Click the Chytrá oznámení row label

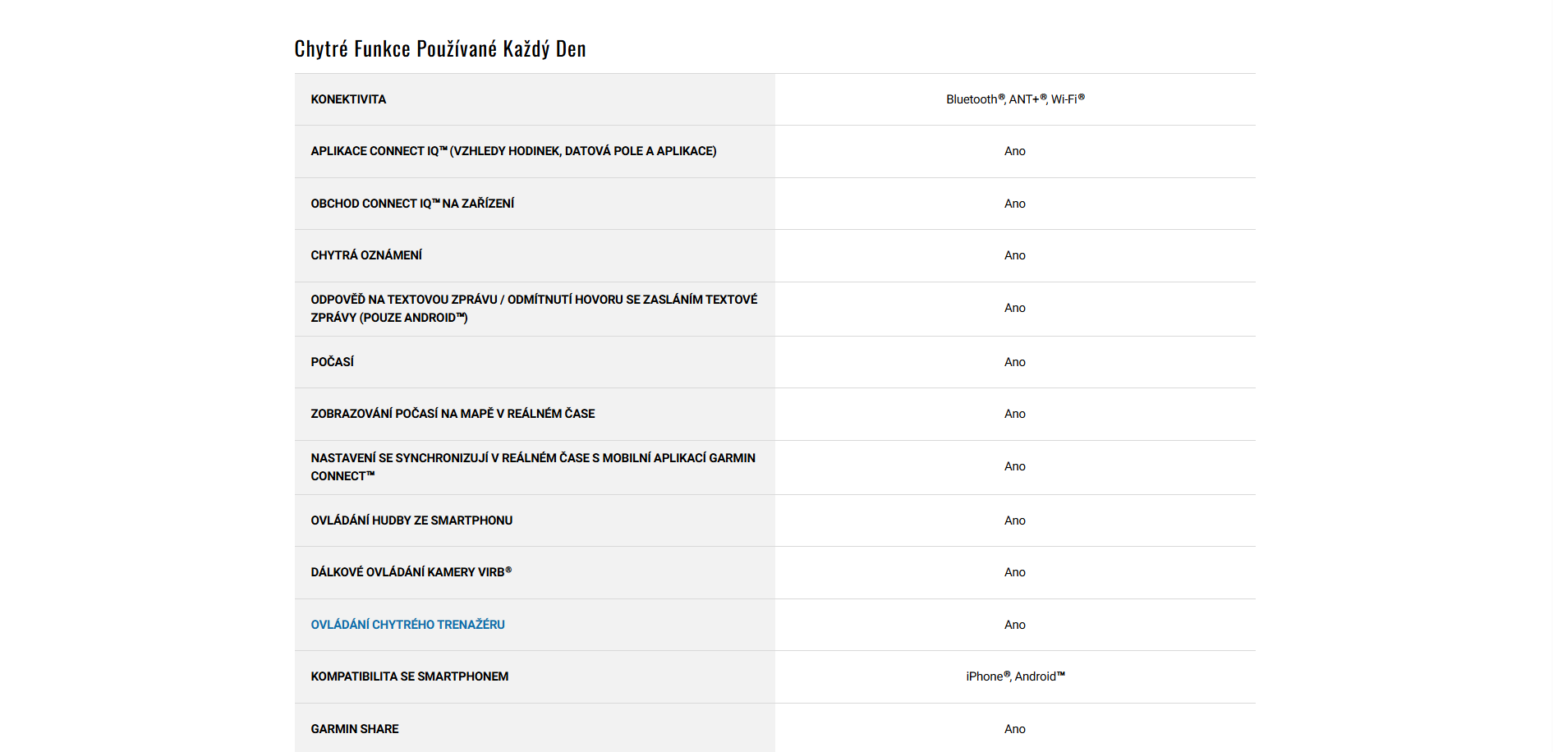[366, 255]
